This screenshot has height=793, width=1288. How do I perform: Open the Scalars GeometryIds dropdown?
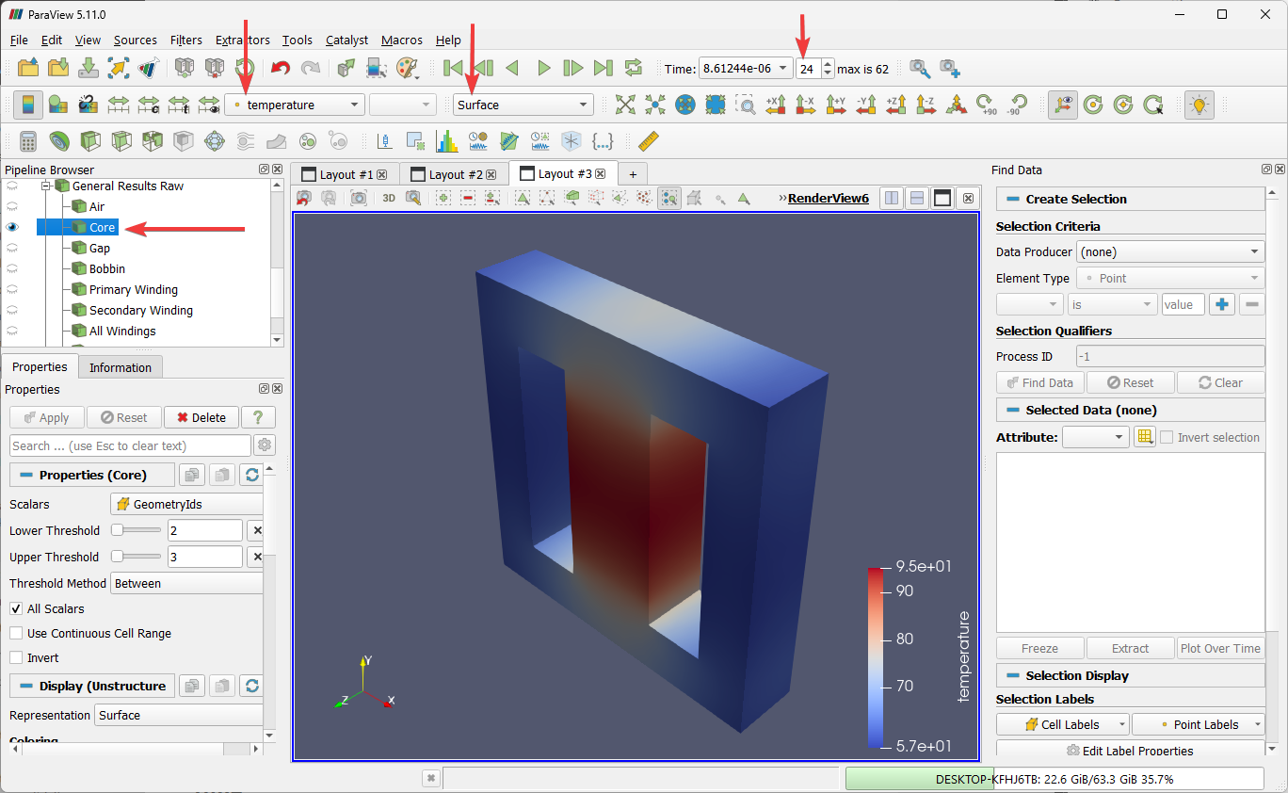pos(186,504)
